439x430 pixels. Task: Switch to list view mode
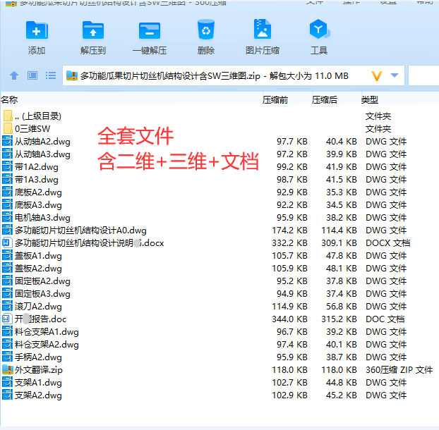(x=51, y=75)
